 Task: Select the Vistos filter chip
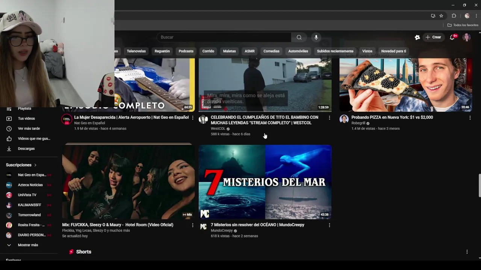[x=367, y=51]
